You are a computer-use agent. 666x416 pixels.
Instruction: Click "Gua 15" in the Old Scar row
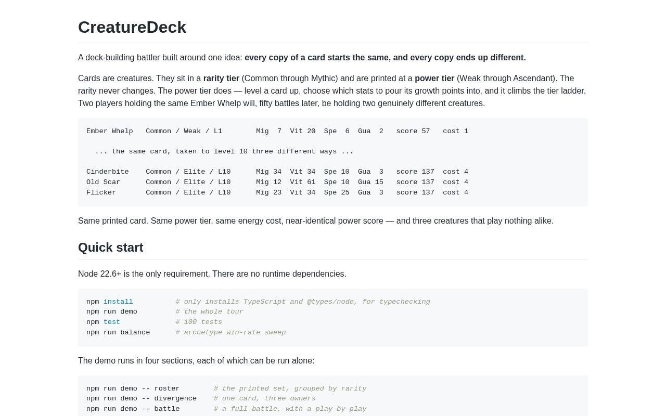click(370, 183)
